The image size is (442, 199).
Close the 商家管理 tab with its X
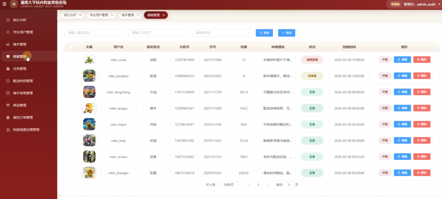(x=164, y=15)
